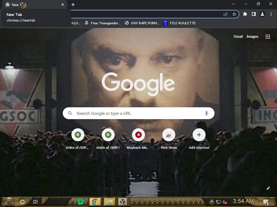This screenshot has width=277, height=207.
Task: Open the Free Transgender... bookmark
Action: (103, 23)
